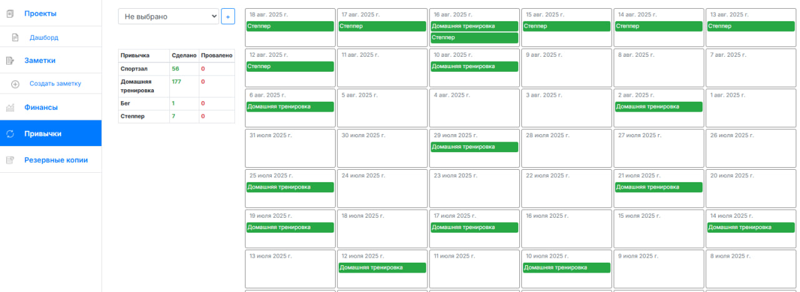Click the Проекты sidebar icon
The height and width of the screenshot is (292, 800).
[x=10, y=14]
